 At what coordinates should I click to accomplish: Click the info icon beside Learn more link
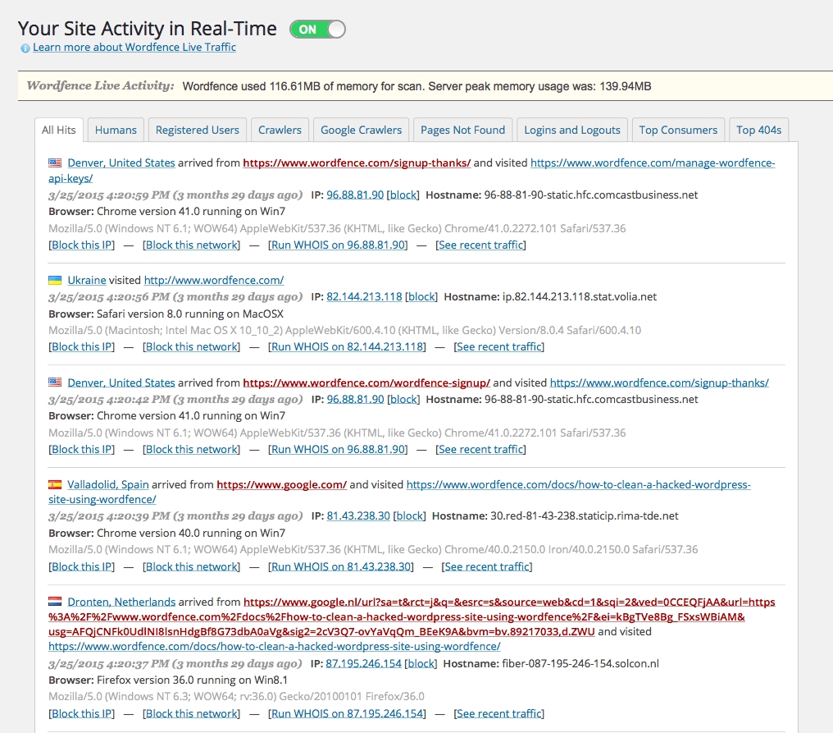point(25,48)
